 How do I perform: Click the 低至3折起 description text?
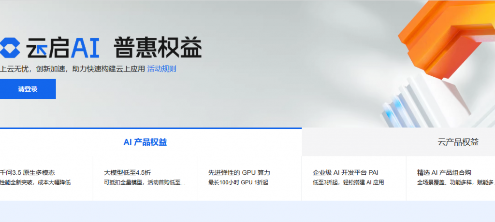[x=348, y=182]
